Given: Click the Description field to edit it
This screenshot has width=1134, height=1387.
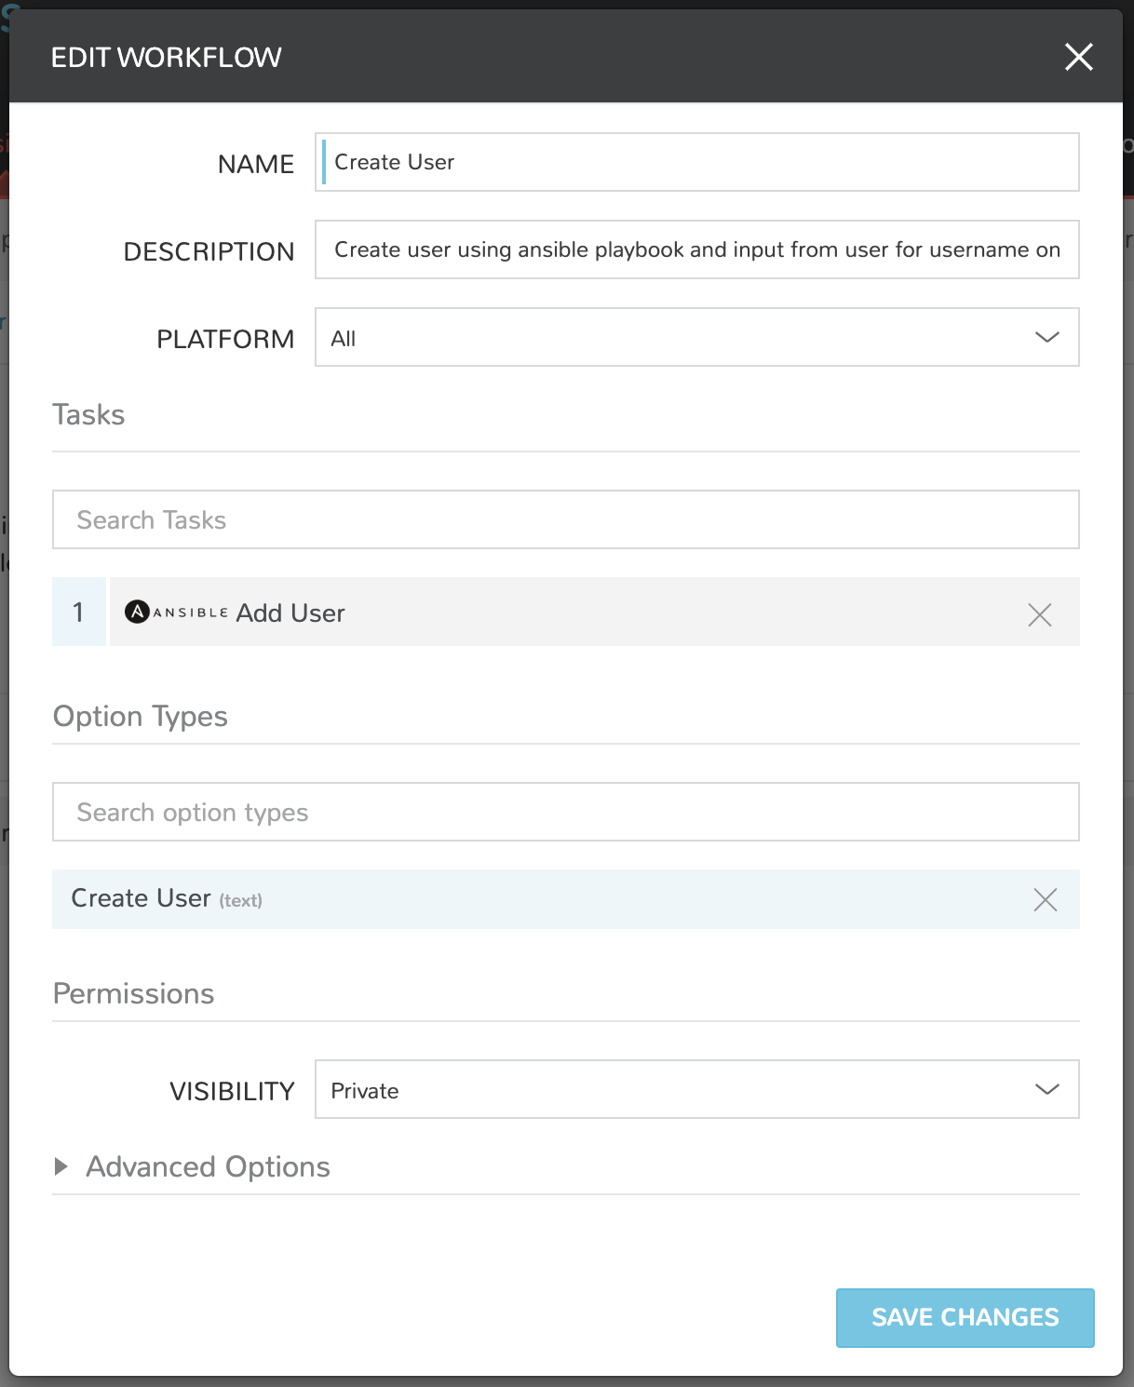Looking at the screenshot, I should click(696, 249).
